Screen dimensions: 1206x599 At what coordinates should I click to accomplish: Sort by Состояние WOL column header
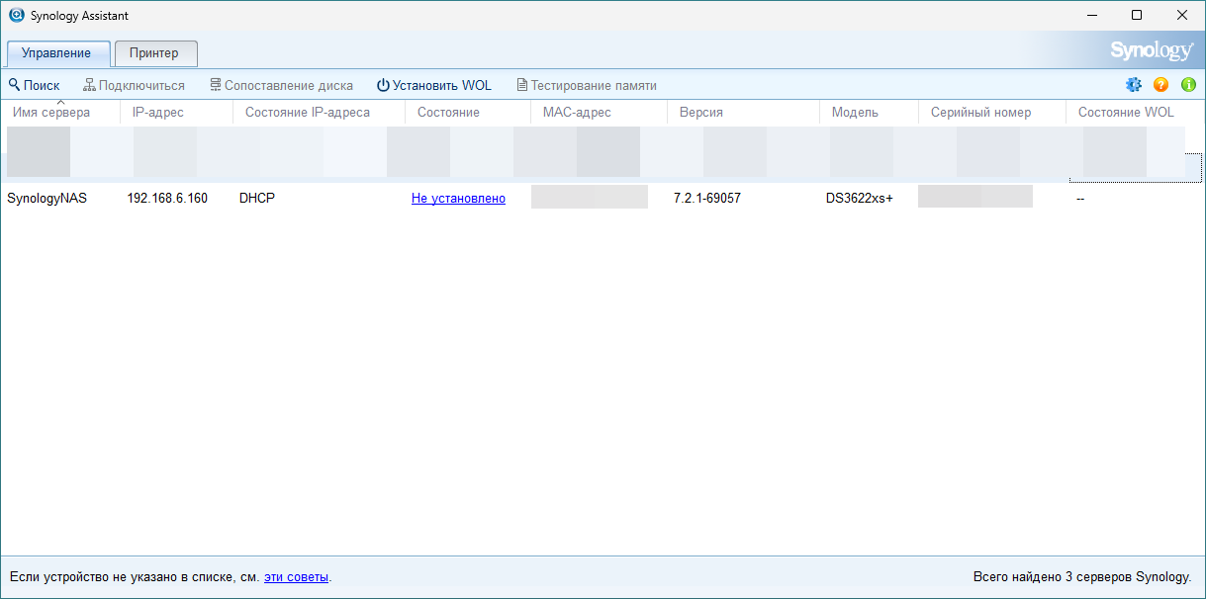point(1134,113)
